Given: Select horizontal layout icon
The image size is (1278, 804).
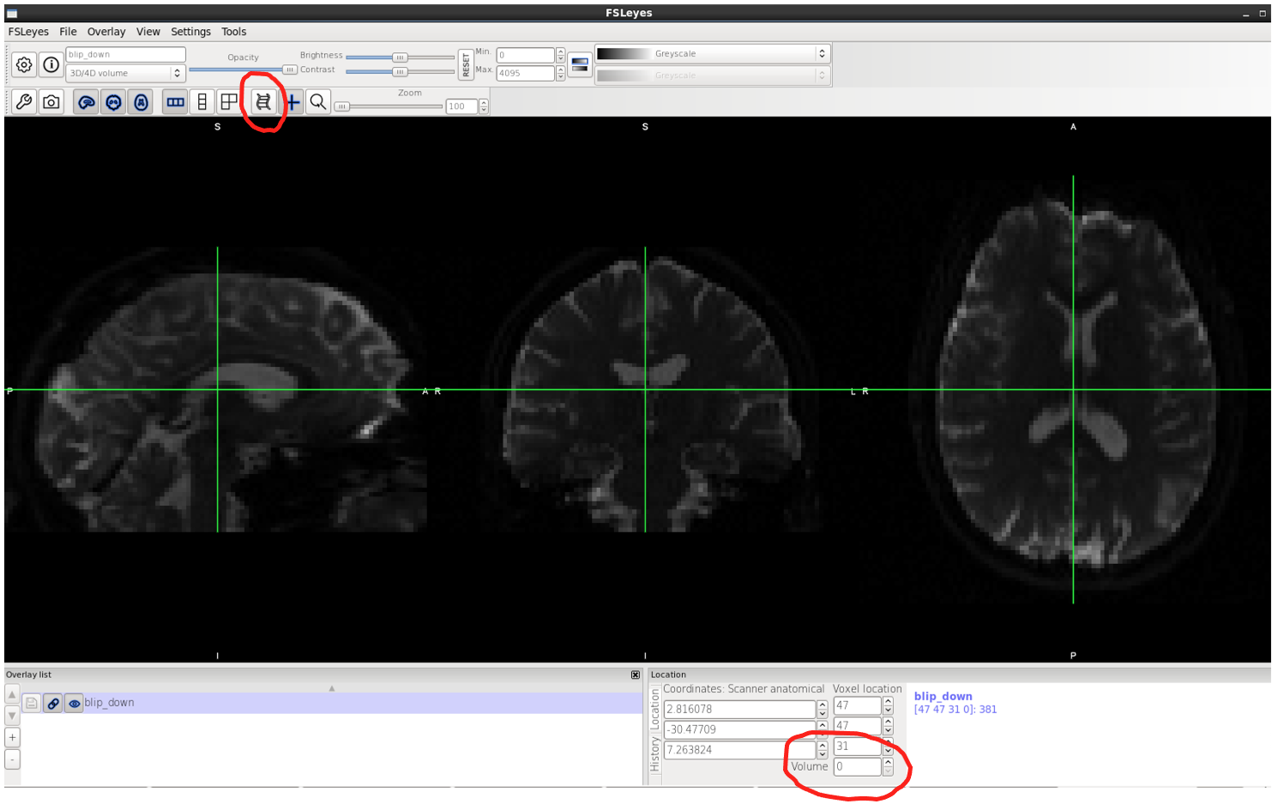Looking at the screenshot, I should click(175, 102).
